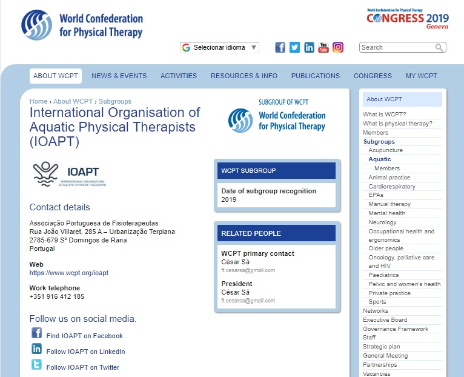
Task: Open Strategic plan in sidebar
Action: point(382,347)
